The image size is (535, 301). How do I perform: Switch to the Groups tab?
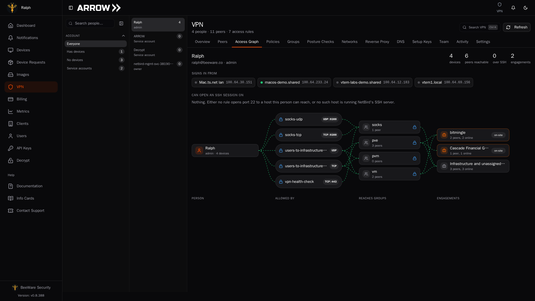pyautogui.click(x=293, y=42)
